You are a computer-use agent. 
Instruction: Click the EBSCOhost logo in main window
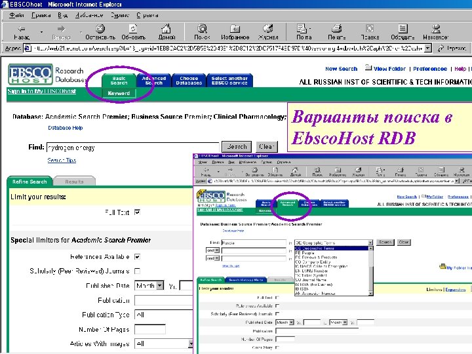30,74
